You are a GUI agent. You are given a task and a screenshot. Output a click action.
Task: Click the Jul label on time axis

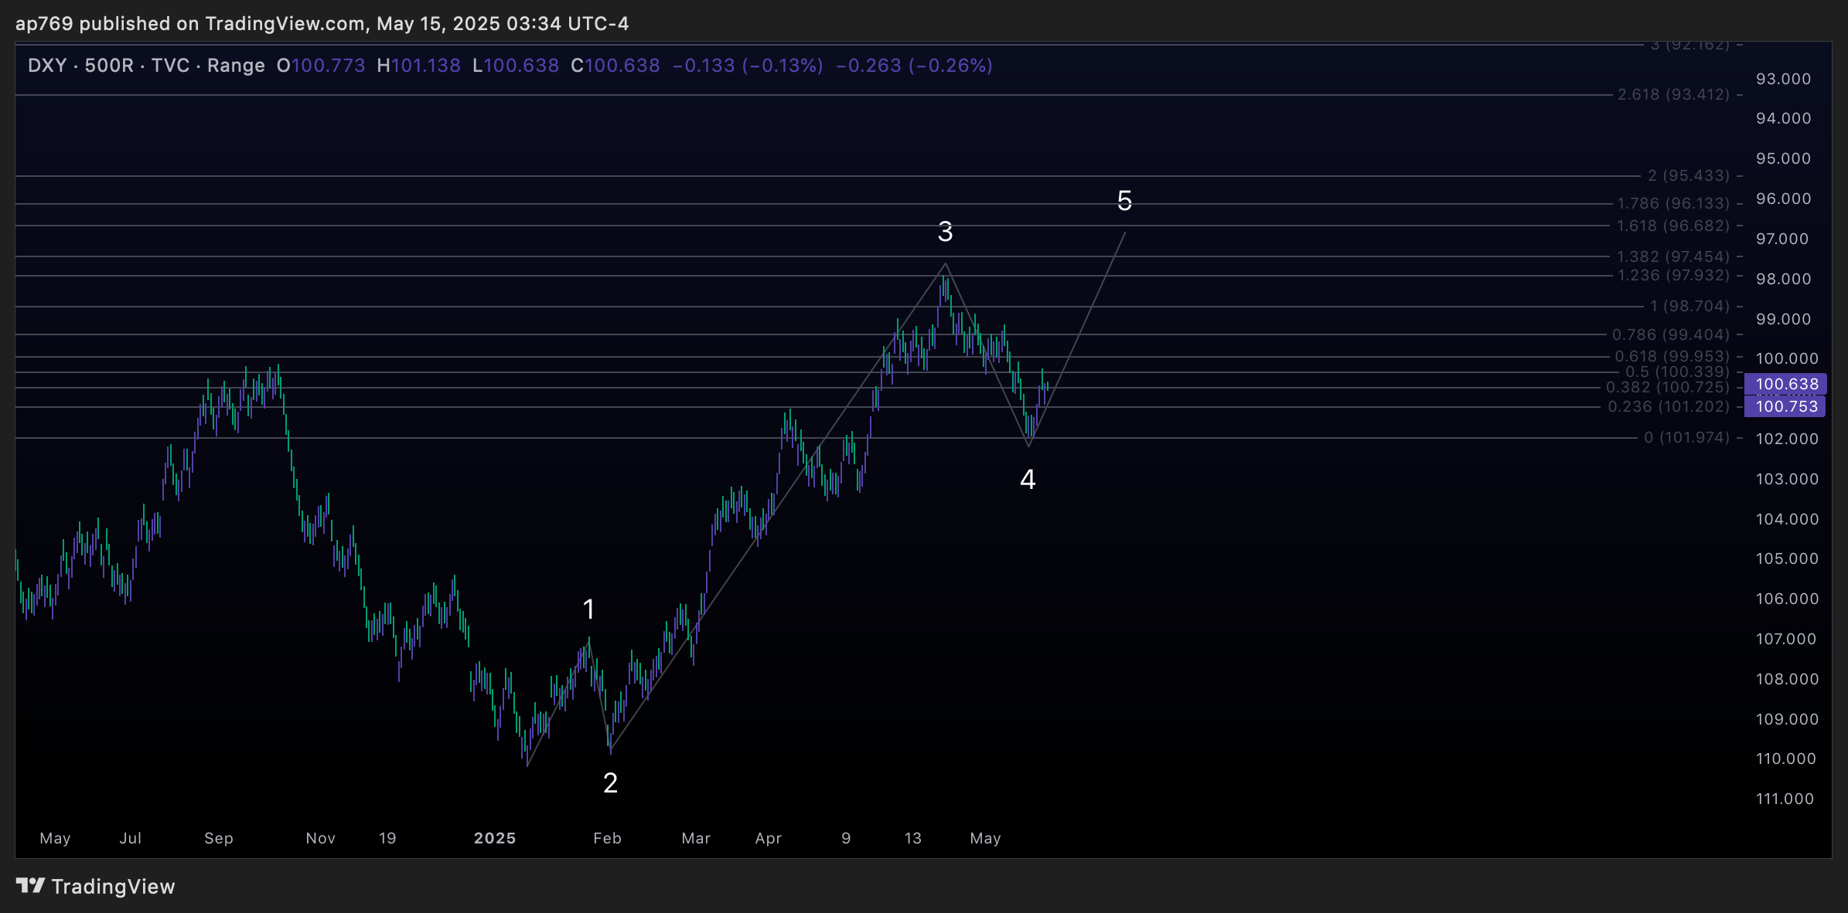pyautogui.click(x=131, y=838)
